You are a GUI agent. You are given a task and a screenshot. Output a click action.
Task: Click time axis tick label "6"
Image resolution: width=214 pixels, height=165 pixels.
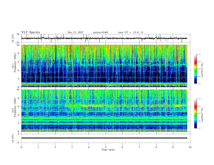(122, 147)
